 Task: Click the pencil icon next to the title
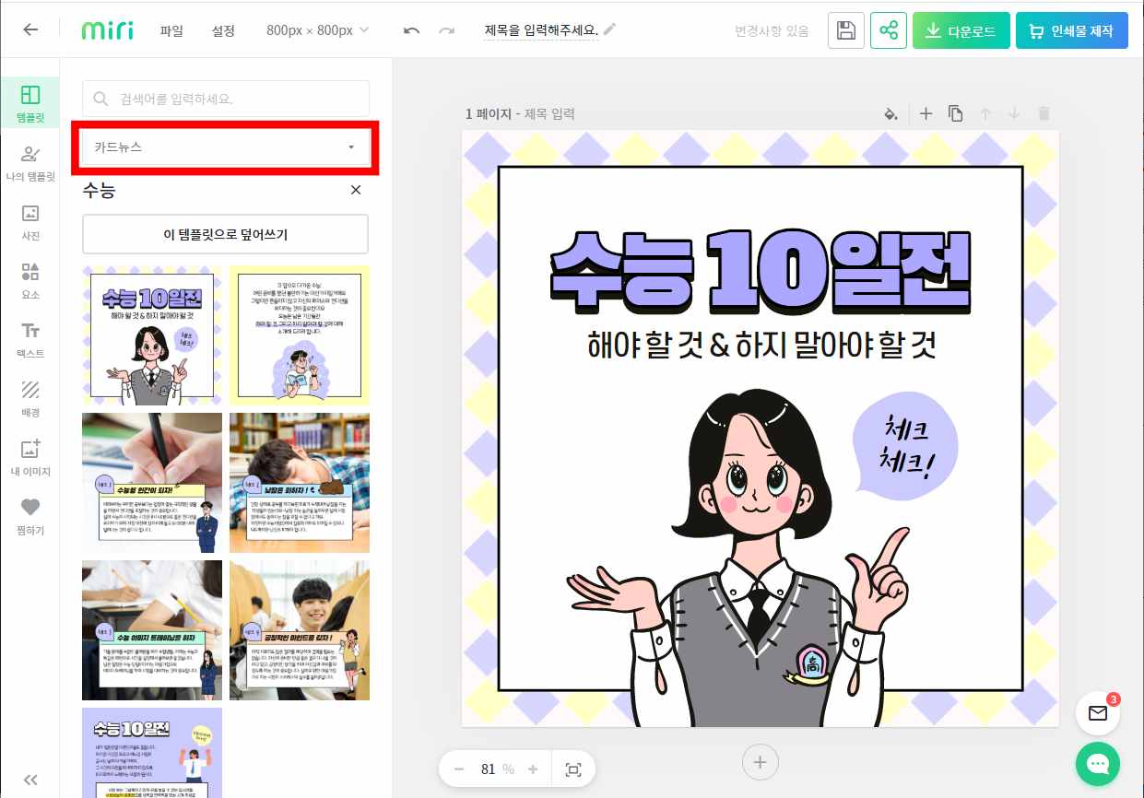[x=609, y=29]
